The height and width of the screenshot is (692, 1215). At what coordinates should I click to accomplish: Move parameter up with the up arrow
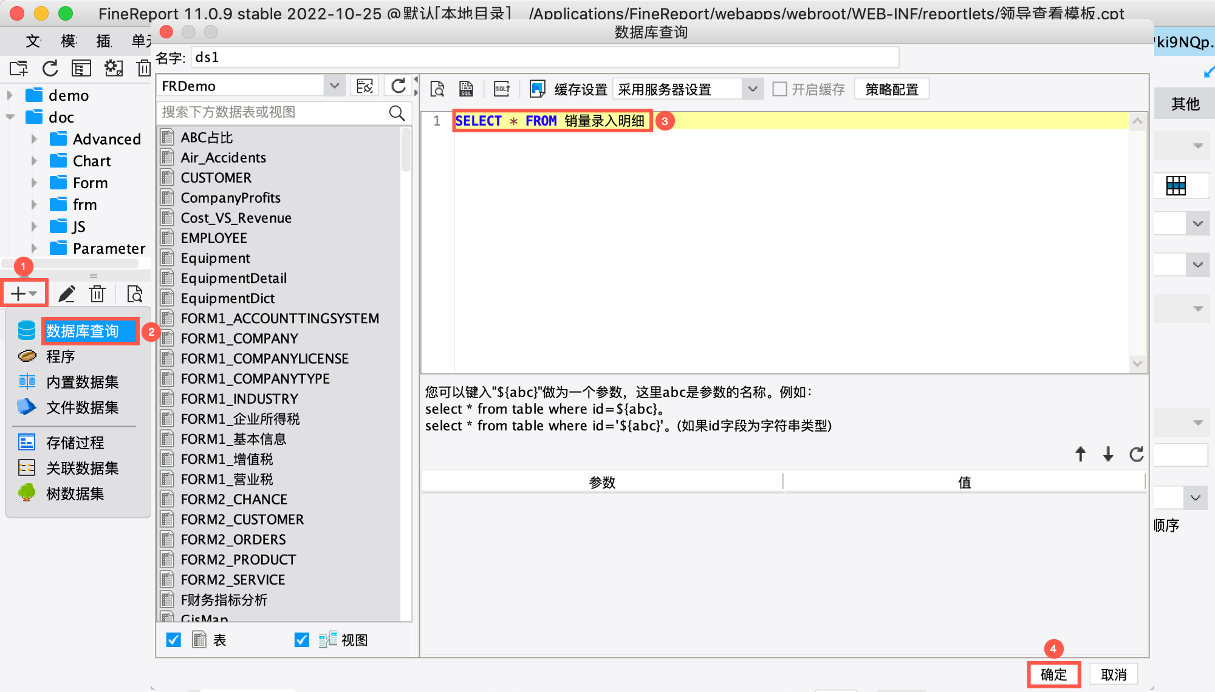pyautogui.click(x=1080, y=454)
